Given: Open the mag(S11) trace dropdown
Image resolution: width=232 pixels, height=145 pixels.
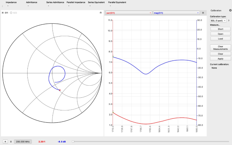Looking at the screenshot, I should tap(176, 13).
